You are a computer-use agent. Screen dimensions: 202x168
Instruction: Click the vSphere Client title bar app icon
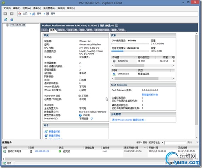[3, 2]
